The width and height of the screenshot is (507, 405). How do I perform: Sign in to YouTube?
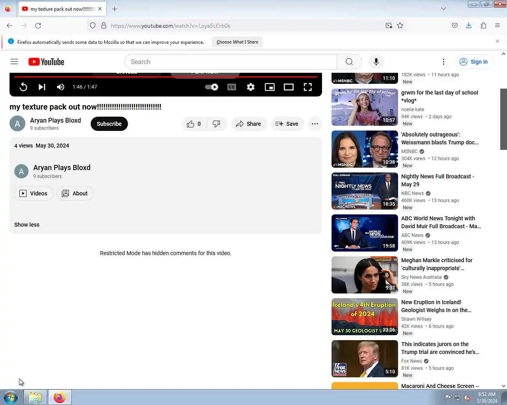point(474,62)
